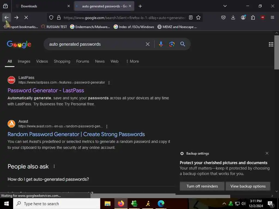Viewport: 279px width, 209px height.
Task: Open a new tab with the plus button
Action: pos(140,6)
